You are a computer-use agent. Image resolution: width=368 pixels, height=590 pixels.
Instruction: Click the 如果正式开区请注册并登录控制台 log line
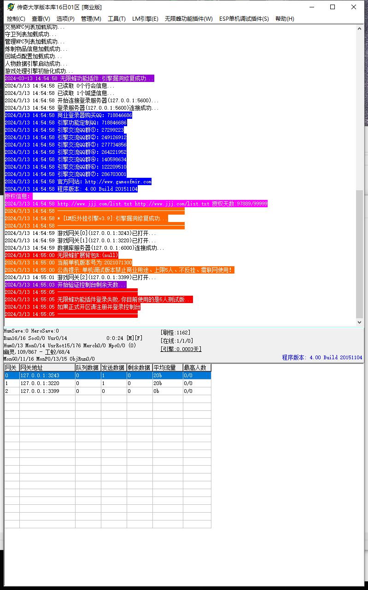click(73, 307)
